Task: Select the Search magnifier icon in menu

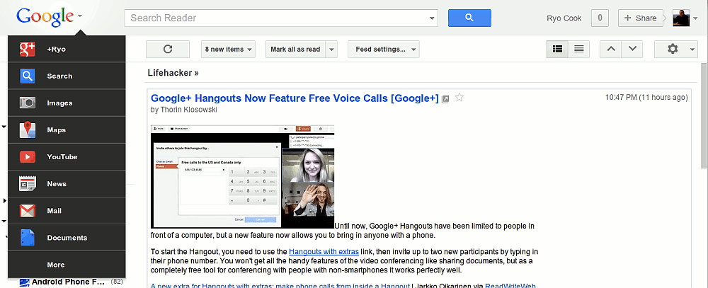Action: (x=28, y=76)
